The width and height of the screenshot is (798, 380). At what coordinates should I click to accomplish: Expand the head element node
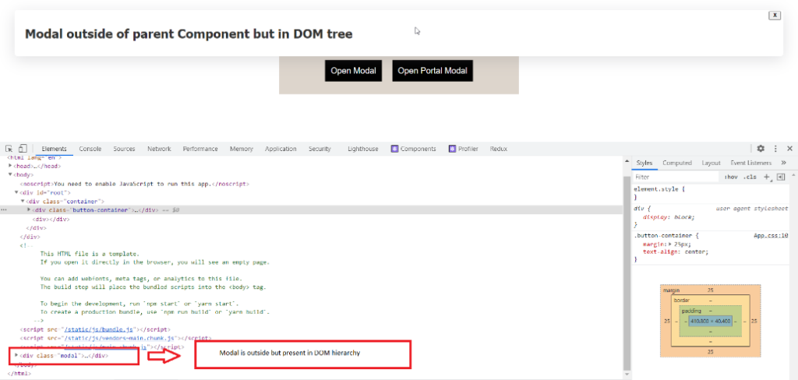tap(10, 166)
